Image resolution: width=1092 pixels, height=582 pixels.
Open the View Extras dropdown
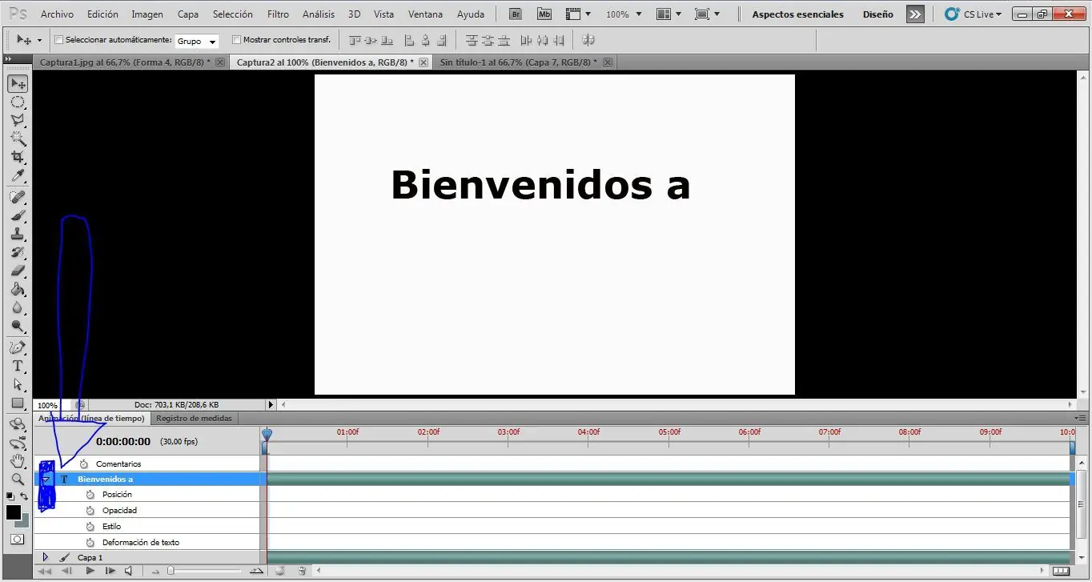(x=578, y=14)
